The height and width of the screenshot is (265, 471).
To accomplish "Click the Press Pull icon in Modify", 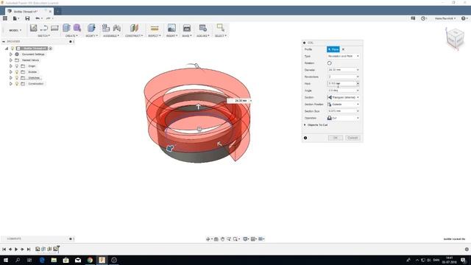I will [x=91, y=28].
